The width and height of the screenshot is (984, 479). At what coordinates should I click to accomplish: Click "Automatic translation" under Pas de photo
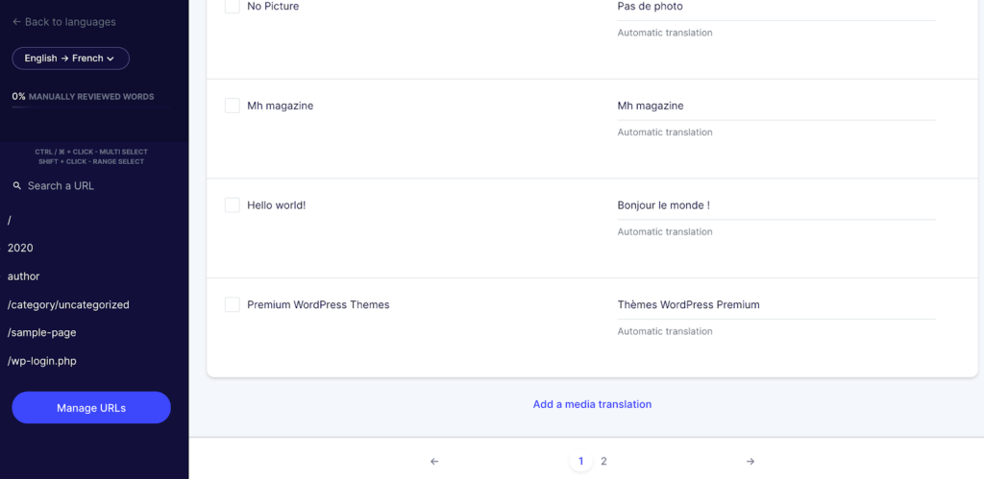[665, 33]
